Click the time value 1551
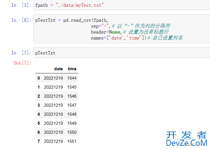The height and width of the screenshot is (149, 210). pyautogui.click(x=72, y=141)
